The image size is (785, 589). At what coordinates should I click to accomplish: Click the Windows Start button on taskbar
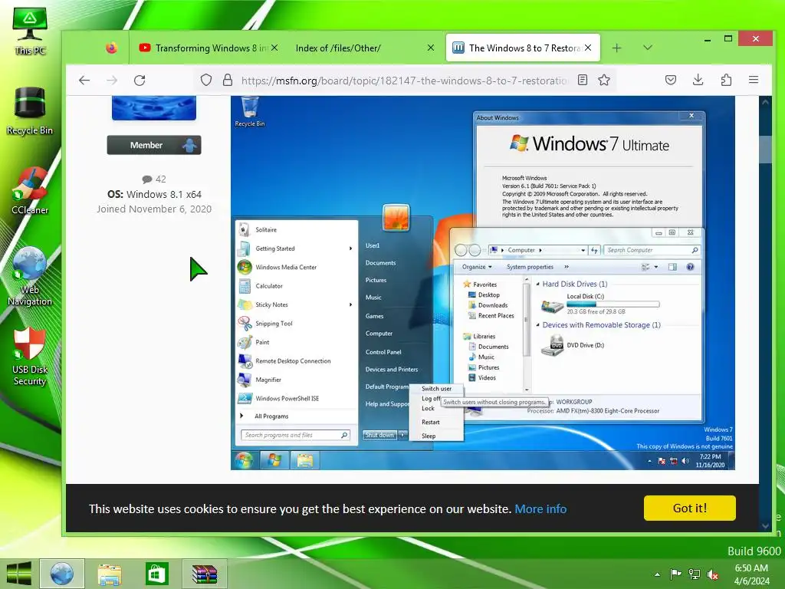(19, 574)
